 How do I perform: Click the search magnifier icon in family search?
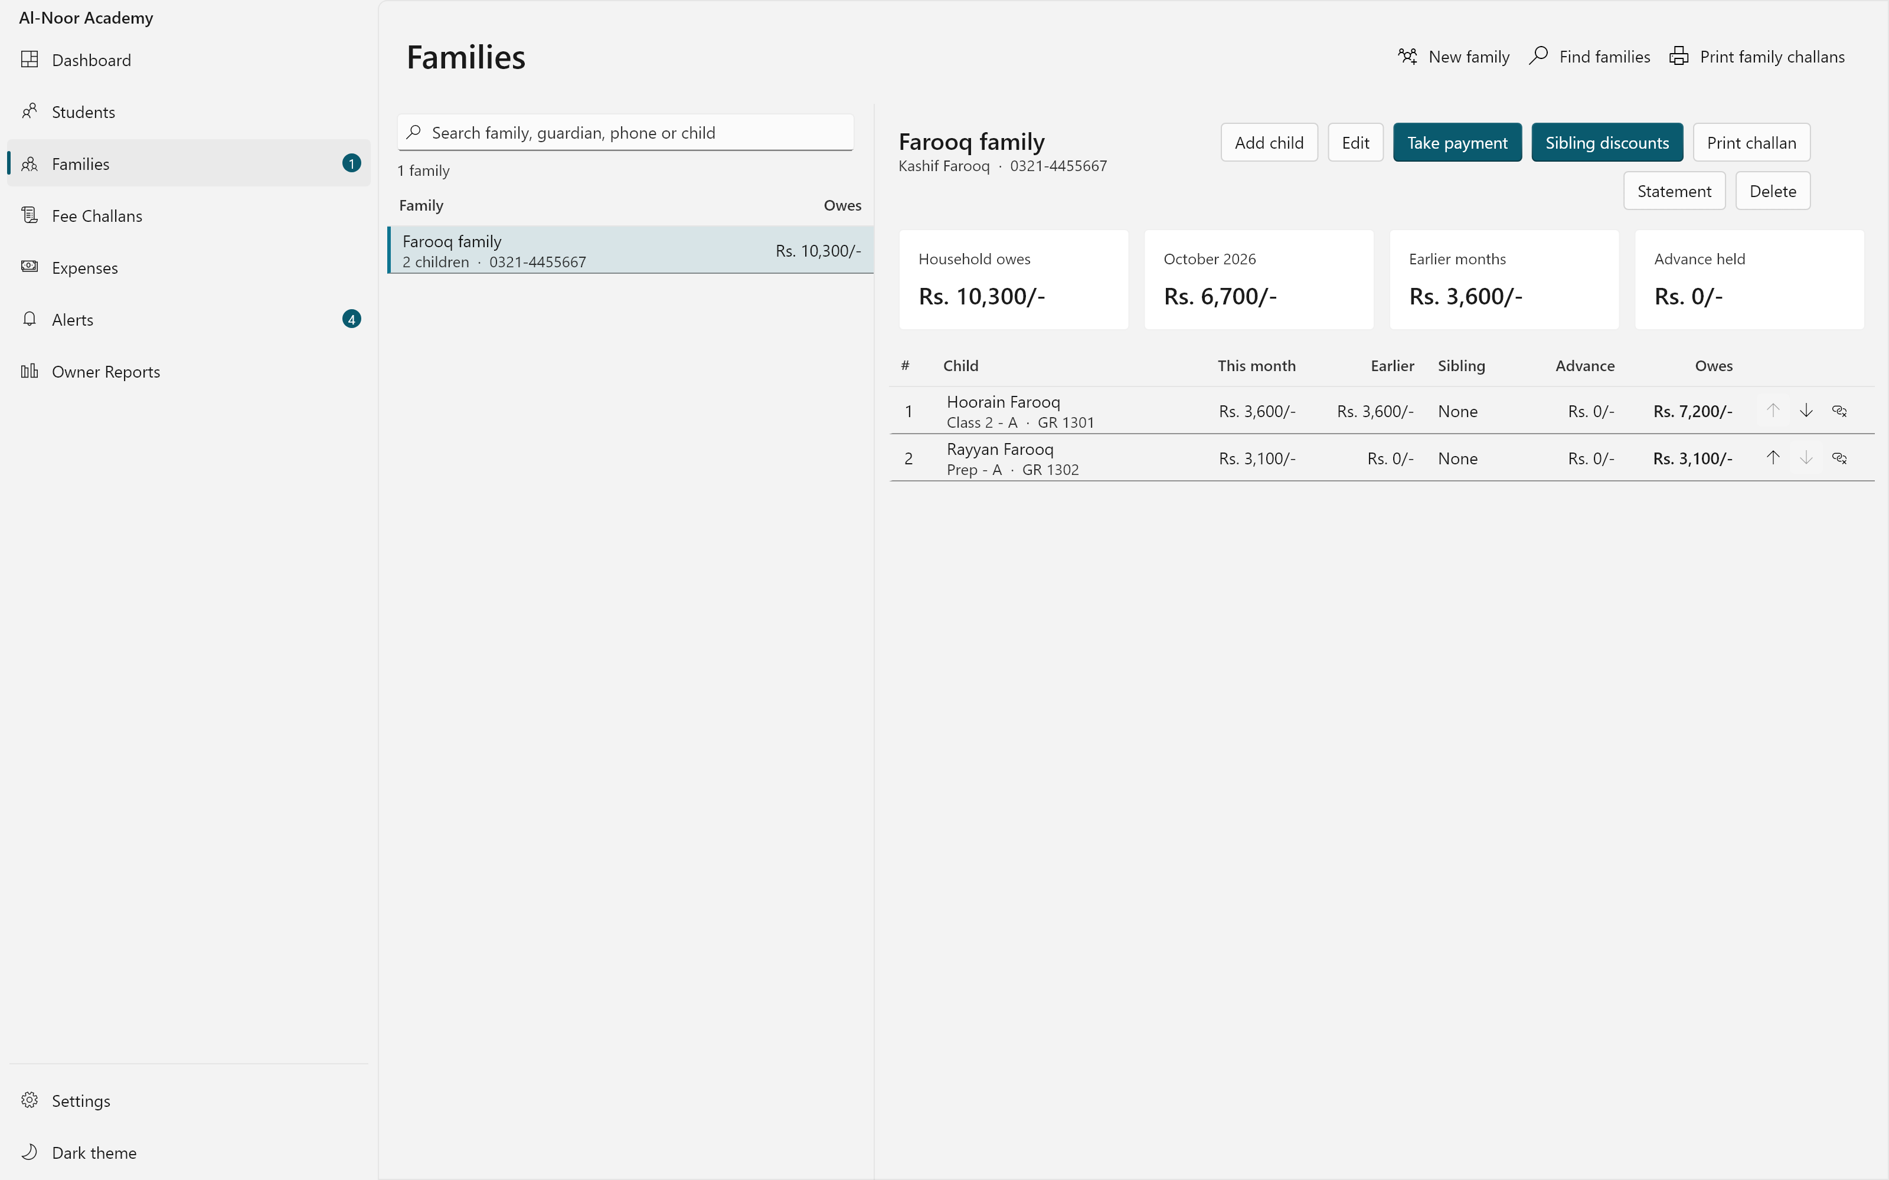414,132
